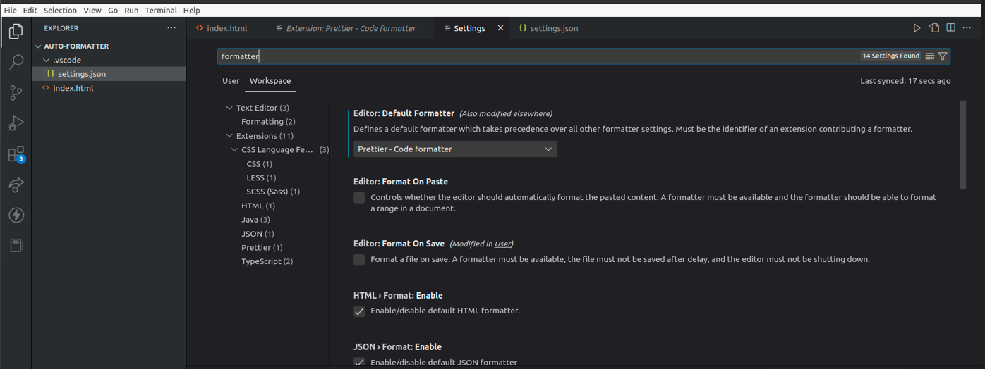Select SCSS (Sass) (1) category

(x=273, y=192)
